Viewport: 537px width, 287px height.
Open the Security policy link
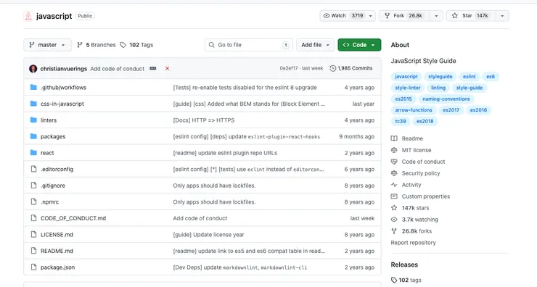(x=421, y=173)
